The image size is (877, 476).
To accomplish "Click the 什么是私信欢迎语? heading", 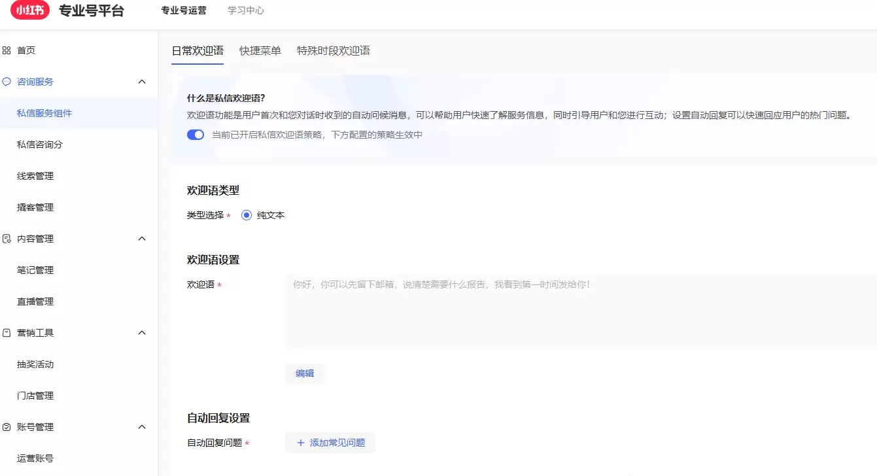I will point(226,98).
